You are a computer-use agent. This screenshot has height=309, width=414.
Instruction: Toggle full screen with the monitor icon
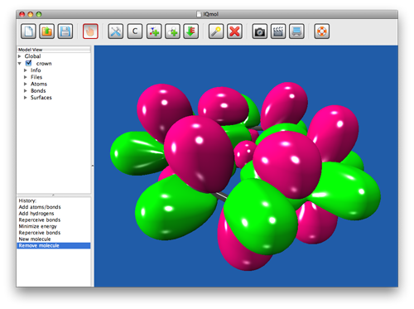pyautogui.click(x=296, y=31)
